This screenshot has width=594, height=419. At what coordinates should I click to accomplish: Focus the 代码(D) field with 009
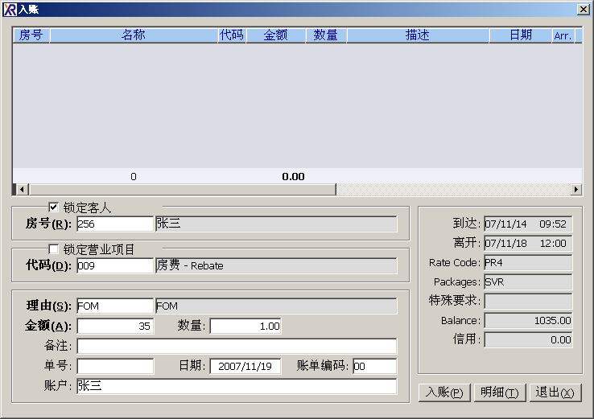pos(115,265)
